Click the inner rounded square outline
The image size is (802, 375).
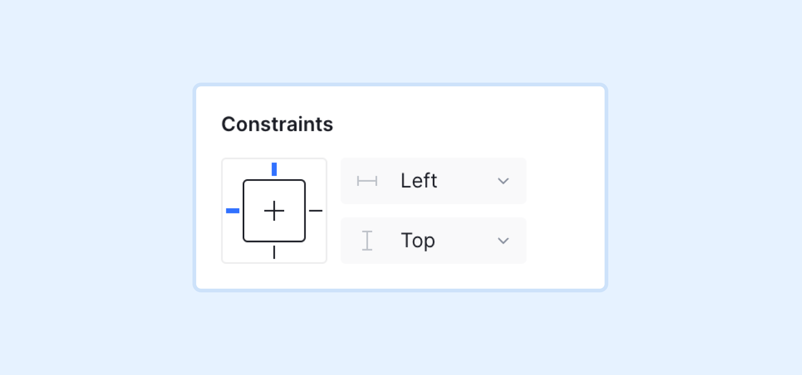(274, 211)
